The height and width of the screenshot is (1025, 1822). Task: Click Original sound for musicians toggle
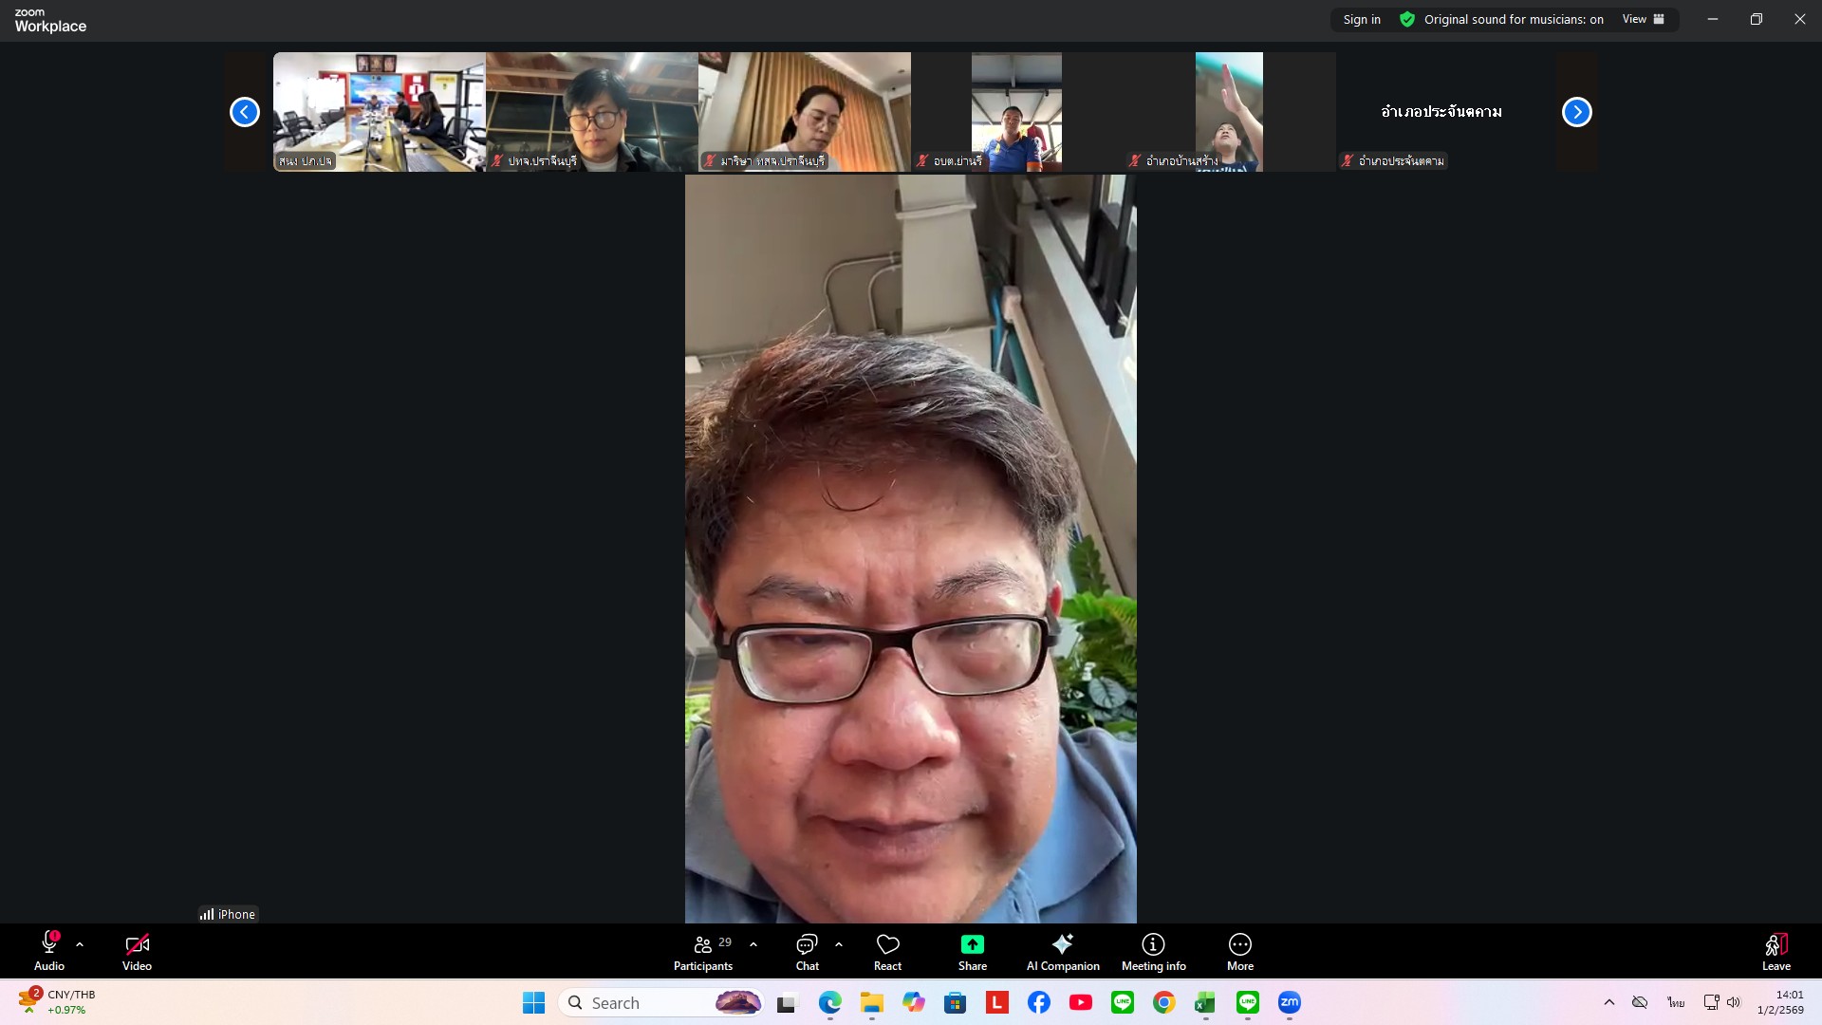coord(1502,19)
